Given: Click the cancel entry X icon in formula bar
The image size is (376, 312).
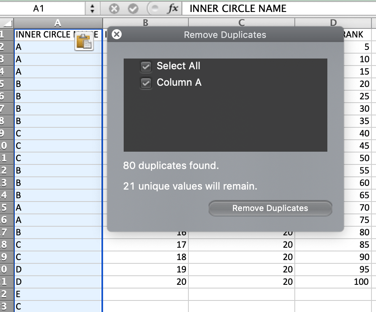Looking at the screenshot, I should [x=114, y=9].
